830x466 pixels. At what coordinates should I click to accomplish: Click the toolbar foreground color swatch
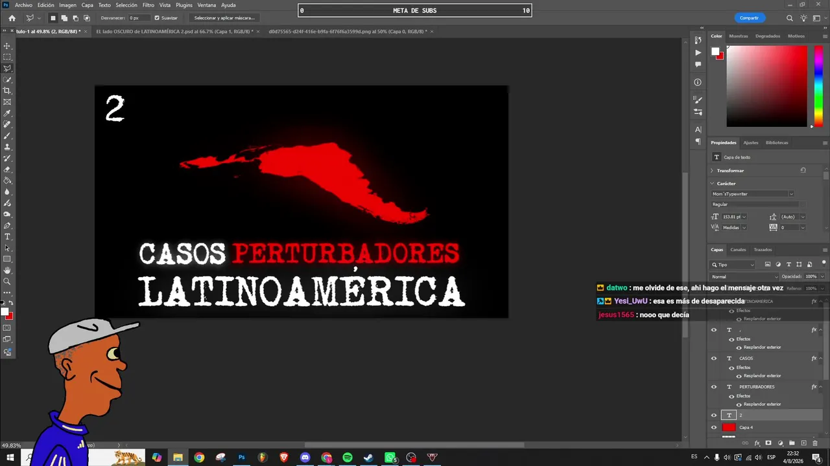[x=5, y=312]
